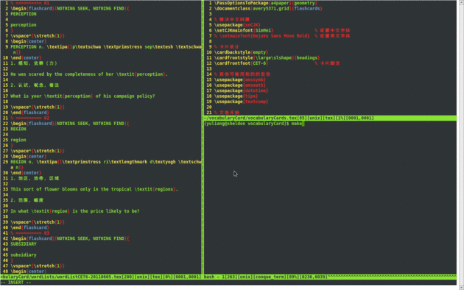The width and height of the screenshot is (464, 290).
Task: Click \vspace*{\stretch{1}} on line 7
Action: (38, 36)
